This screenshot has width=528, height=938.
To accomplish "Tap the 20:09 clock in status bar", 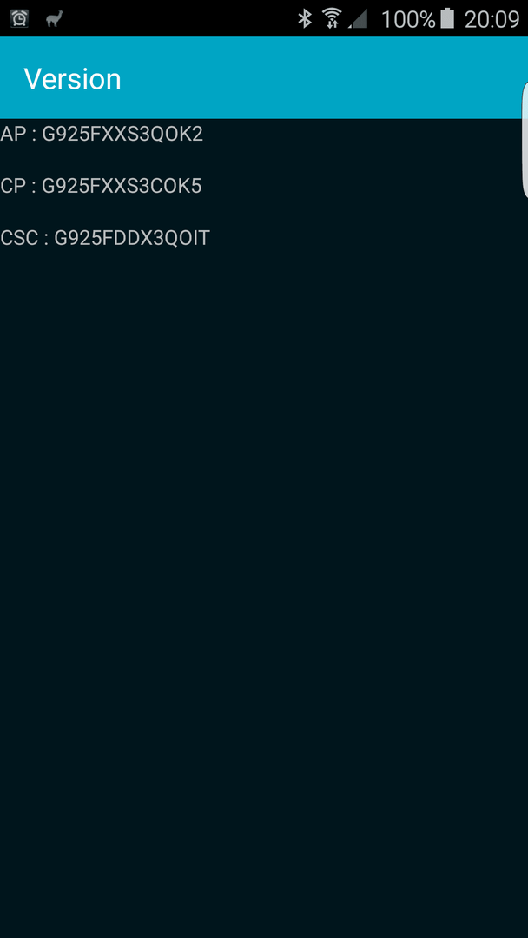I will 492,19.
